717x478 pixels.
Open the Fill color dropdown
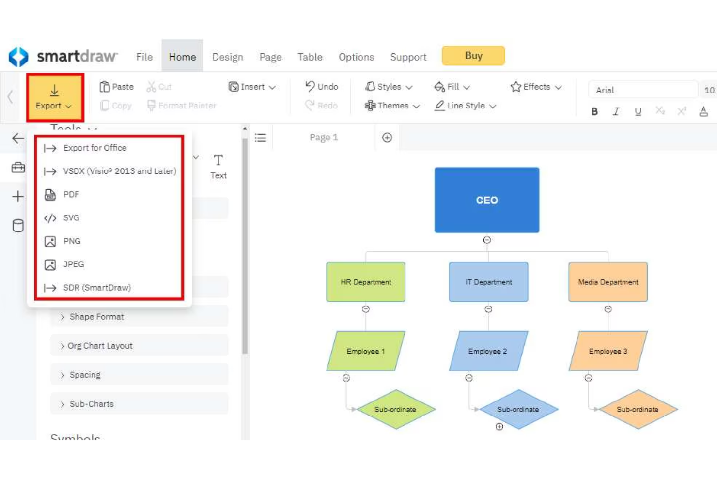[x=452, y=87]
